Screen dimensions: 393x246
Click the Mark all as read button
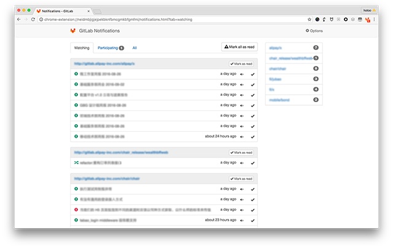[239, 47]
